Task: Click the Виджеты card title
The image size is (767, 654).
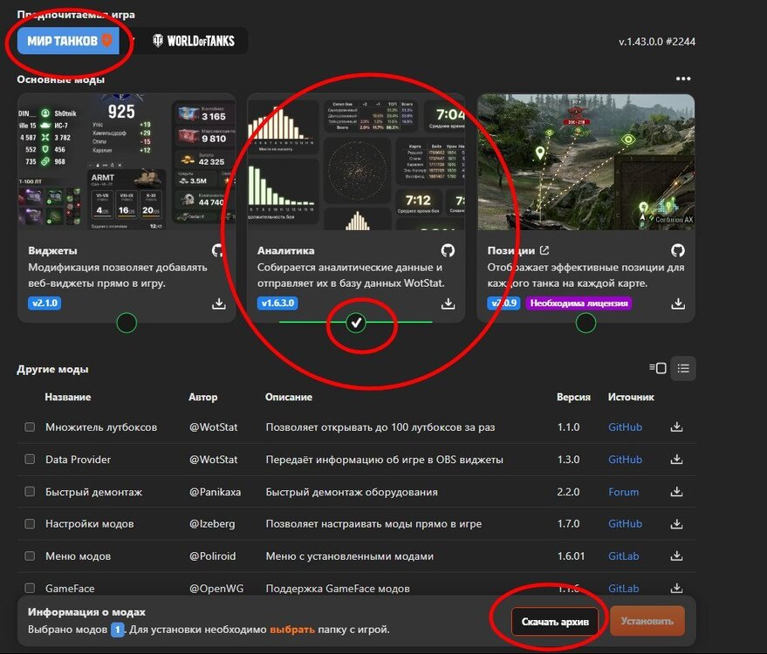Action: pos(53,251)
